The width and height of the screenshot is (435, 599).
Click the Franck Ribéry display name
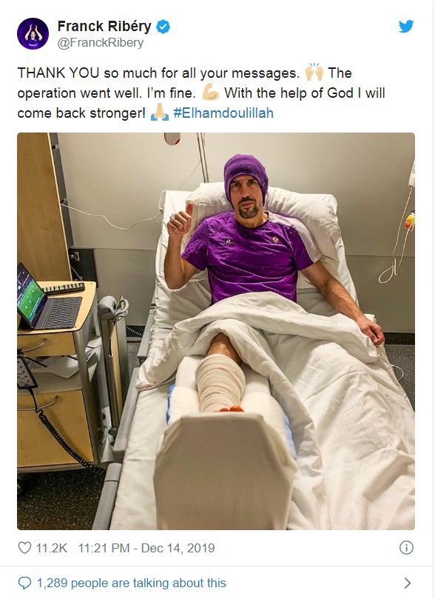pyautogui.click(x=104, y=27)
